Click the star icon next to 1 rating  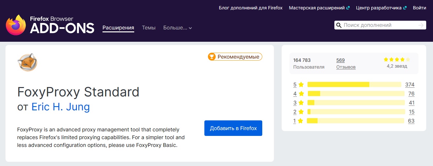[300, 121]
